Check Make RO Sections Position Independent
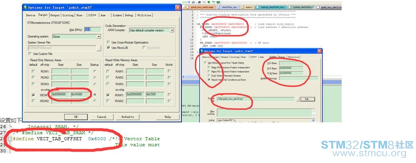This screenshot has height=163, width=416. 209,71
